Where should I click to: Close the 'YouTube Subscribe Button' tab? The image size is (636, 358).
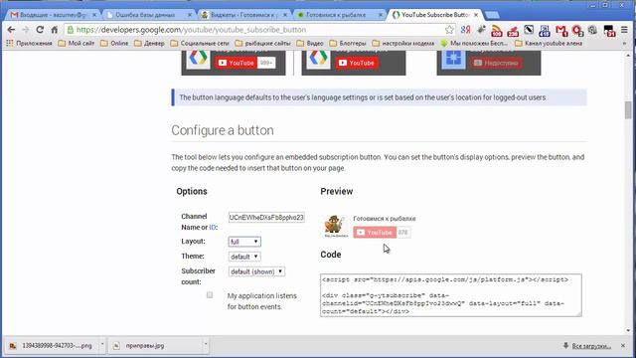[x=476, y=15]
